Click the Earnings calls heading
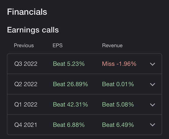 click(33, 30)
